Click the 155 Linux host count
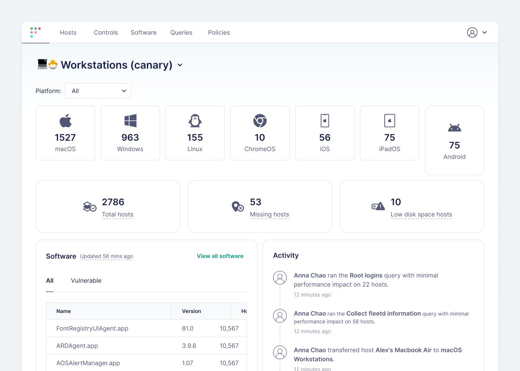Image resolution: width=520 pixels, height=371 pixels. [195, 138]
